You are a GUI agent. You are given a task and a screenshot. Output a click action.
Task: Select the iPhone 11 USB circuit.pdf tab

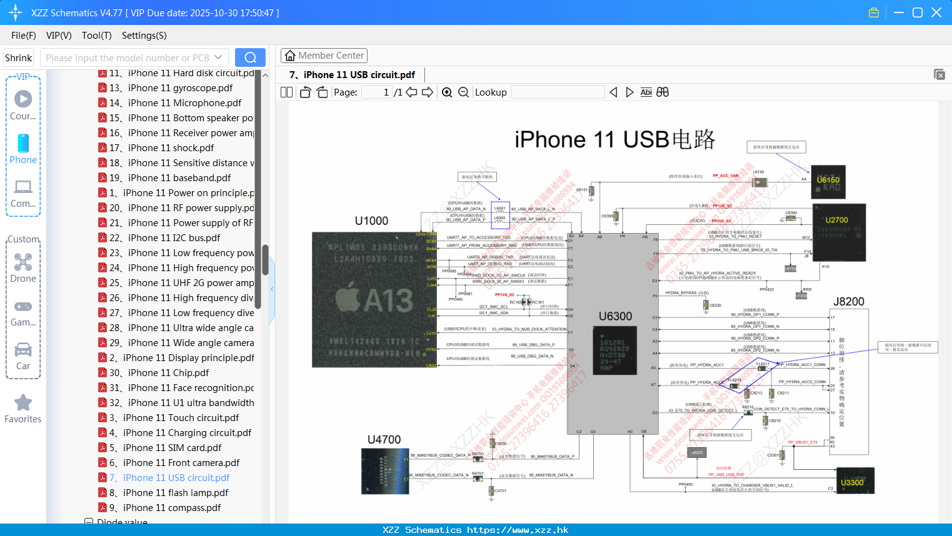point(353,75)
